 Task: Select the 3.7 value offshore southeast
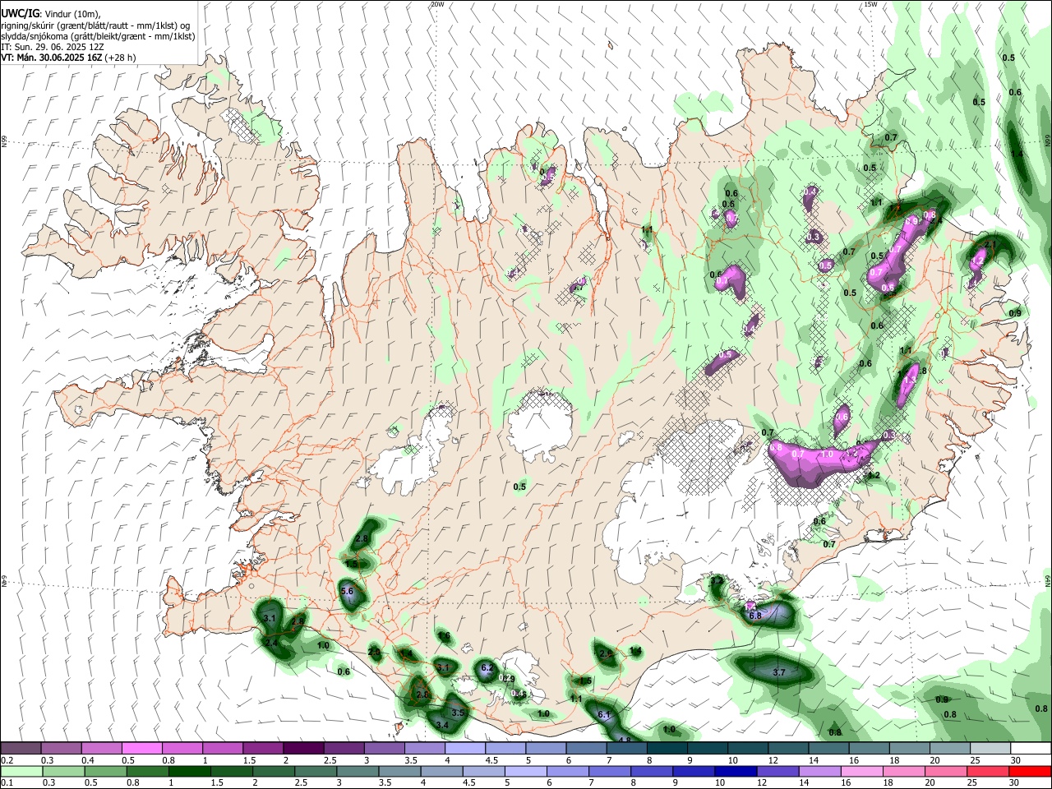(780, 672)
